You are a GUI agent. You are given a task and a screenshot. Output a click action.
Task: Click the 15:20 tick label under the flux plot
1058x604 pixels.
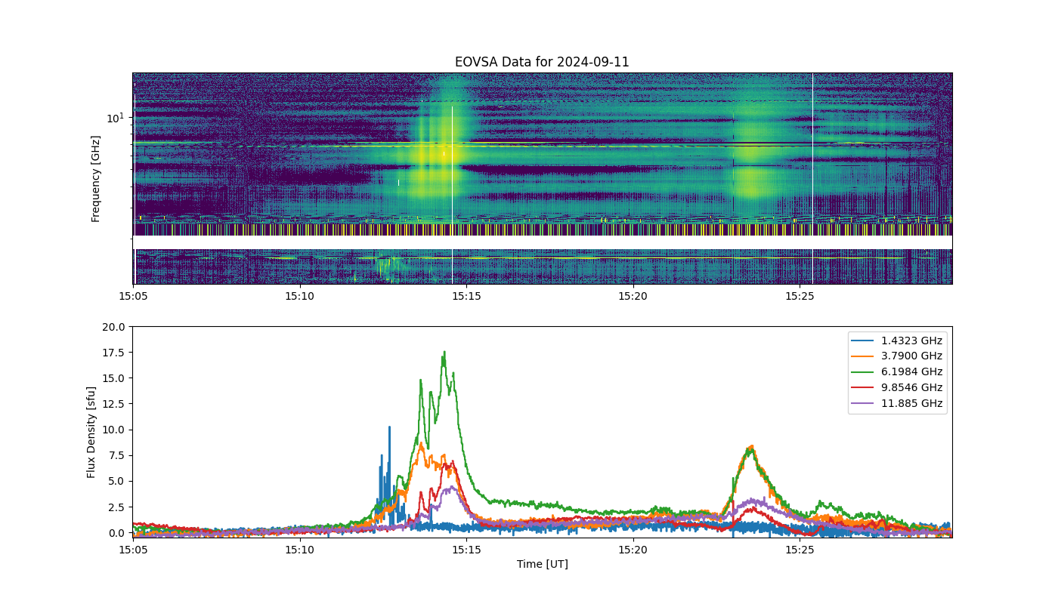pyautogui.click(x=633, y=550)
